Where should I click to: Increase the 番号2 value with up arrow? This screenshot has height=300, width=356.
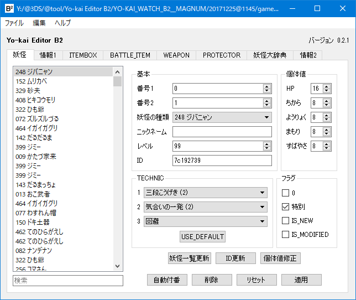pos(267,101)
